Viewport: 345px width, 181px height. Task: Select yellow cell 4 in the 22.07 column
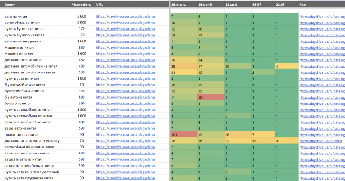click(x=287, y=66)
